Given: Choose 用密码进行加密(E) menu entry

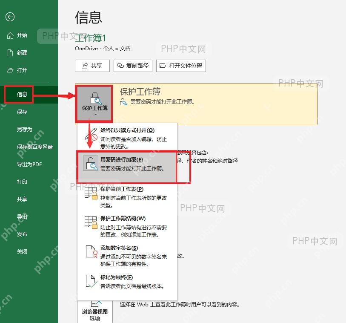Looking at the screenshot, I should click(x=127, y=167).
